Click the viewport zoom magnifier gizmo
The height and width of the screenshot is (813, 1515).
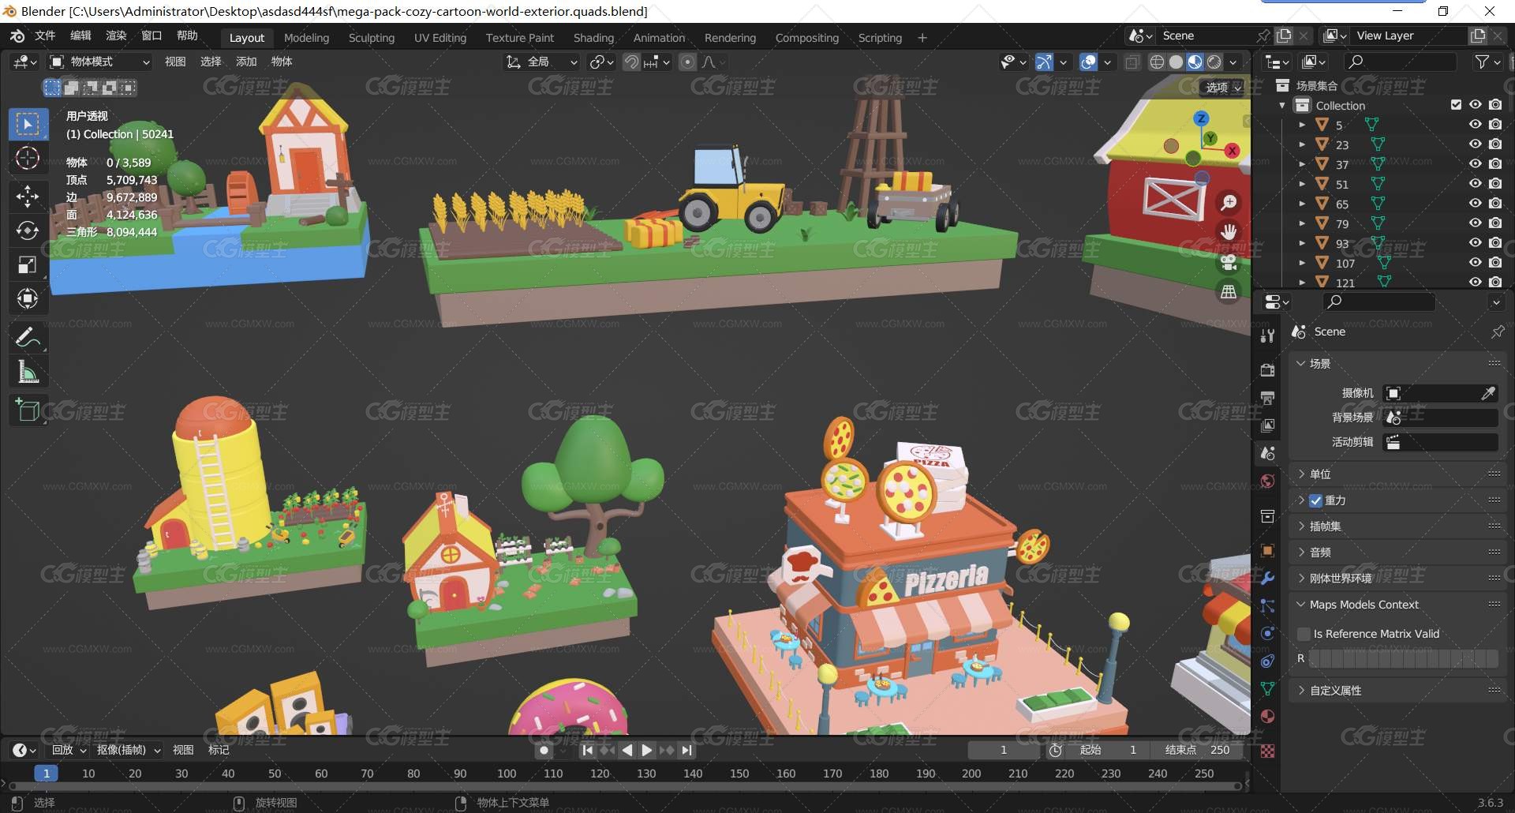tap(1229, 203)
